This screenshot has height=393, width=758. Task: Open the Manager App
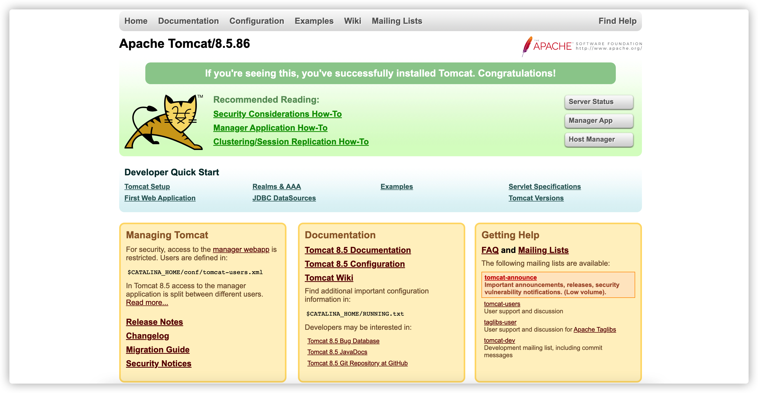point(599,121)
